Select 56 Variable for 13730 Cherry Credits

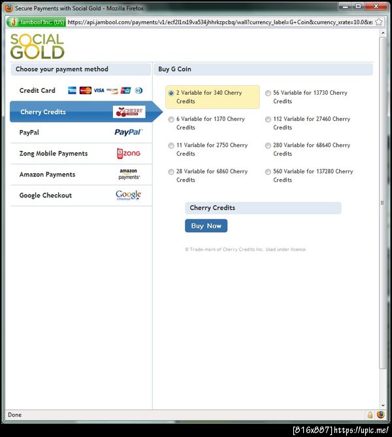click(x=268, y=93)
